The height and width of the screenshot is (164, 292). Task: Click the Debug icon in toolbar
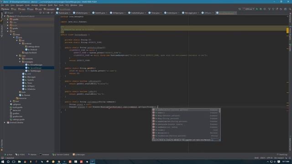pyautogui.click(x=261, y=9)
